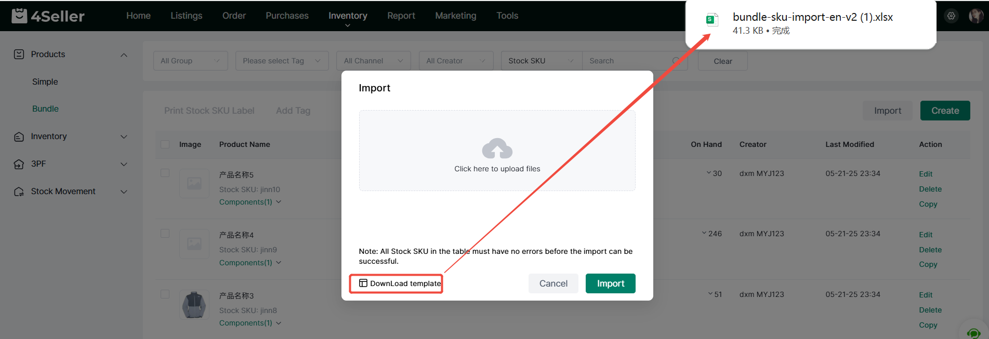Click the gray Import button above table

(x=888, y=111)
